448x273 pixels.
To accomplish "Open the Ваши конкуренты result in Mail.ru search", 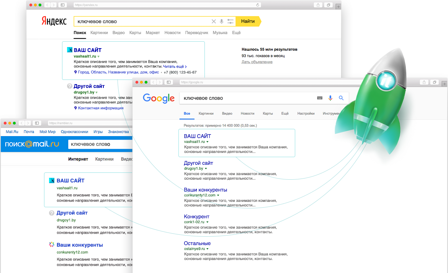I will [80, 245].
